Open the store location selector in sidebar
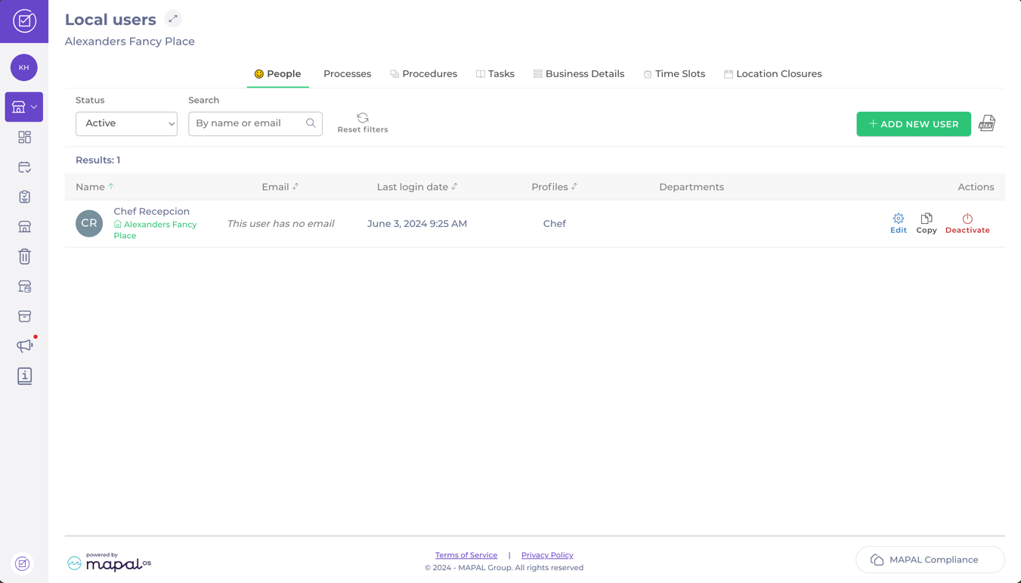The height and width of the screenshot is (583, 1021). [x=24, y=107]
